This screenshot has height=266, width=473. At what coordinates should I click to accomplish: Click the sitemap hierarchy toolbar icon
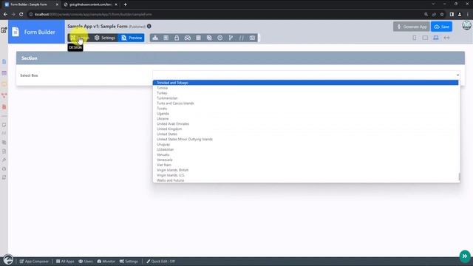point(155,38)
